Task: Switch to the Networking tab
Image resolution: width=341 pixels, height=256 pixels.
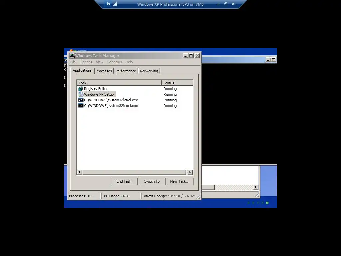Action: click(149, 71)
